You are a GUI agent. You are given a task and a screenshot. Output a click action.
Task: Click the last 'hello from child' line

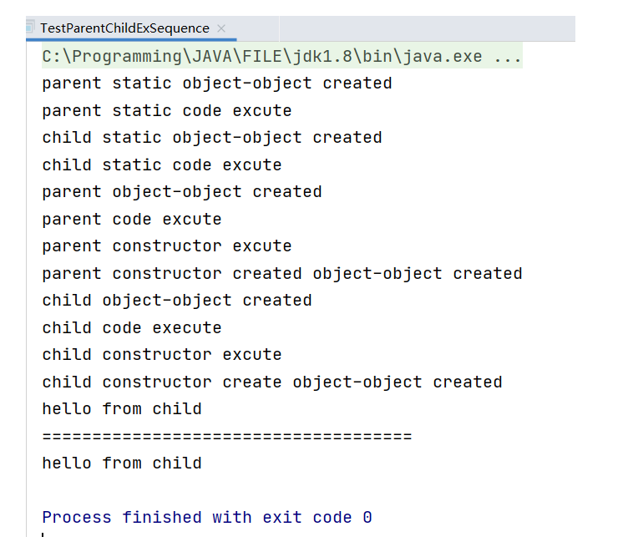122,463
